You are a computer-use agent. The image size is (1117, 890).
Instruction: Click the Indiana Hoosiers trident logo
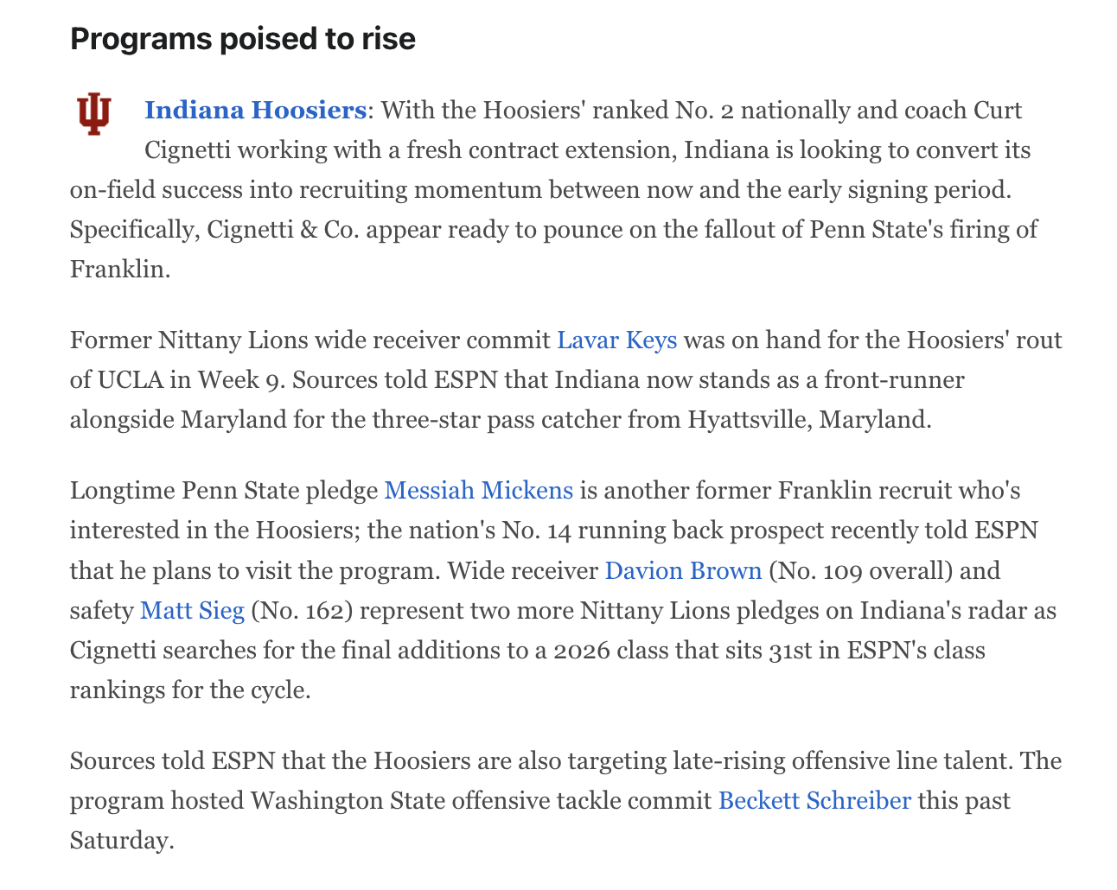(x=93, y=115)
